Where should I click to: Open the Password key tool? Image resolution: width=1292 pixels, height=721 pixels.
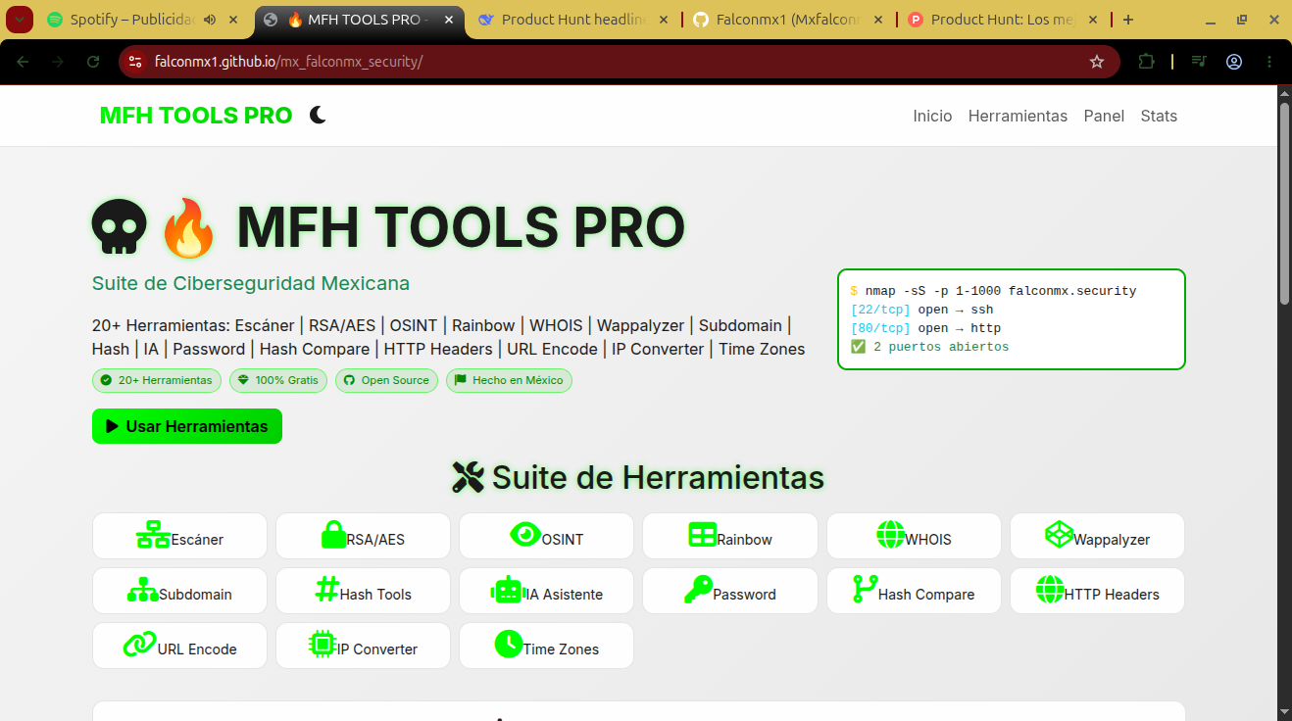pos(729,591)
